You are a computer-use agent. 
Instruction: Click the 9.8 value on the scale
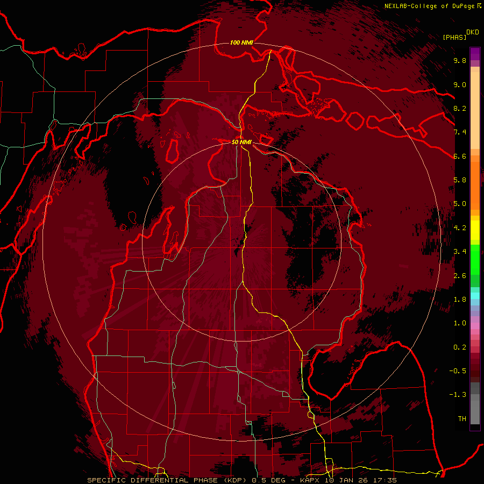[460, 60]
